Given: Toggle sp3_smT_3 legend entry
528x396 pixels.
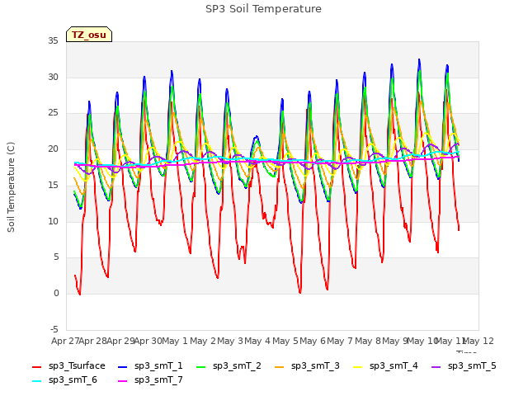Looking at the screenshot, I should (307, 366).
